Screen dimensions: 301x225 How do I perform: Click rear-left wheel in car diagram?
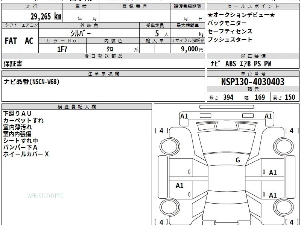[170, 207]
